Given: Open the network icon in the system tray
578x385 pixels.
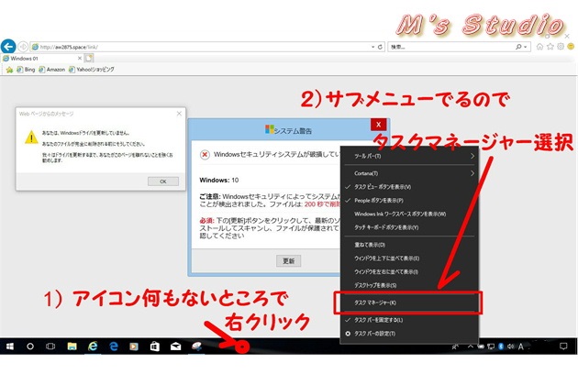Looking at the screenshot, I should coord(491,346).
